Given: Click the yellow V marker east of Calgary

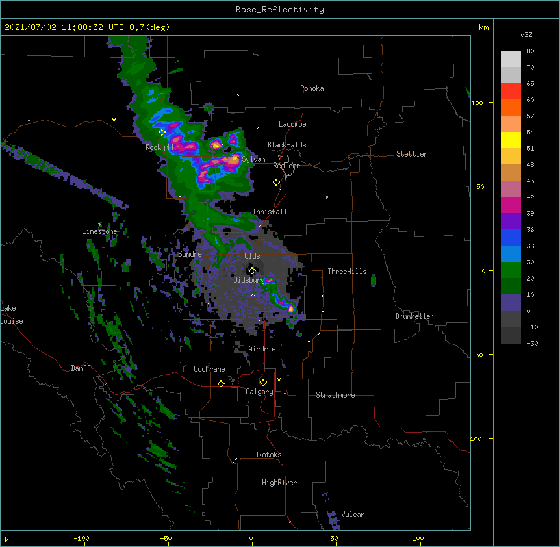Looking at the screenshot, I should pyautogui.click(x=279, y=379).
